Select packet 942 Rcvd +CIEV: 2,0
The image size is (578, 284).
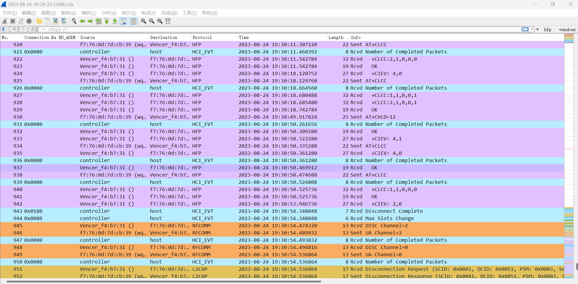tap(282, 204)
